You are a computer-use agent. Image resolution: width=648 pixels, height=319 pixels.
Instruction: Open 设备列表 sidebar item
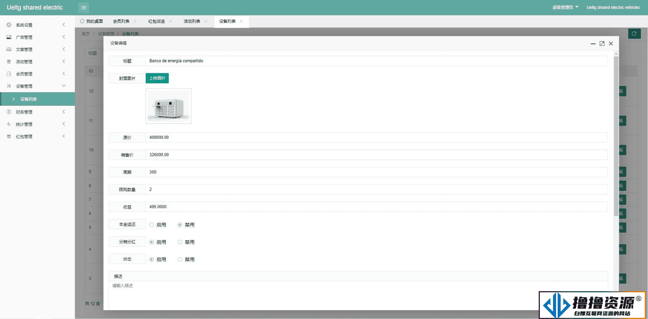click(x=38, y=99)
